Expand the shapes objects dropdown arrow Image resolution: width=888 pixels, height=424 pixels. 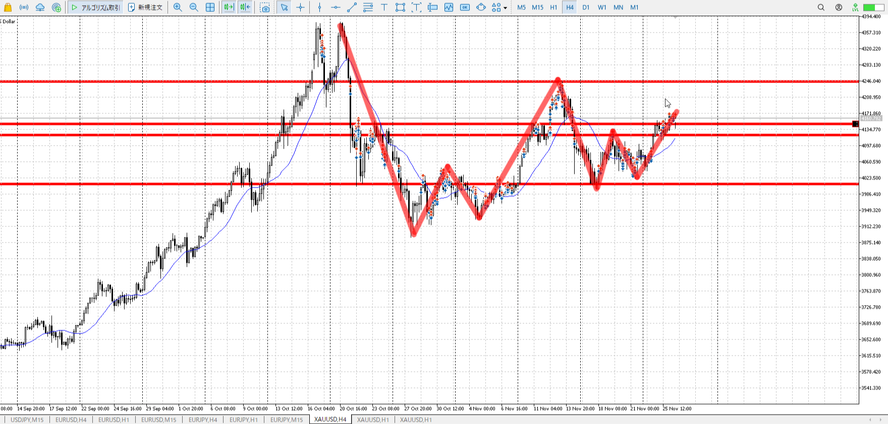point(505,8)
